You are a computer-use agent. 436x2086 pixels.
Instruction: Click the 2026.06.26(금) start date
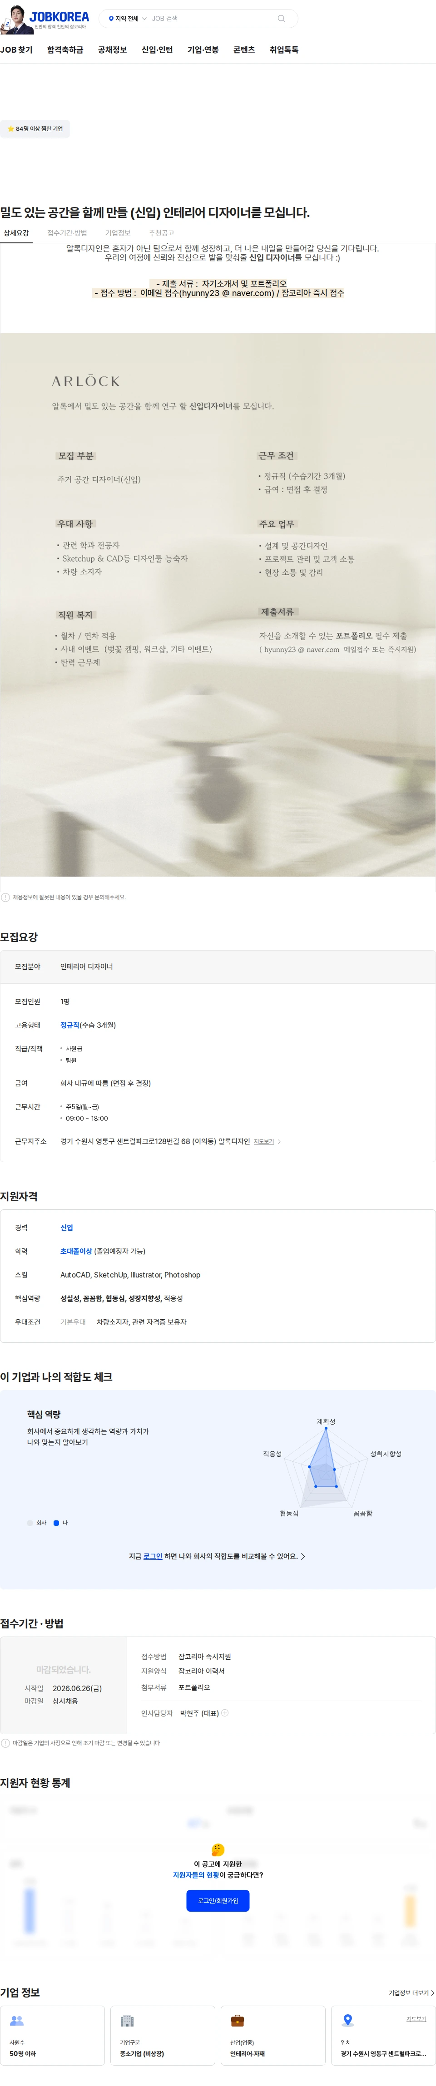77,1688
